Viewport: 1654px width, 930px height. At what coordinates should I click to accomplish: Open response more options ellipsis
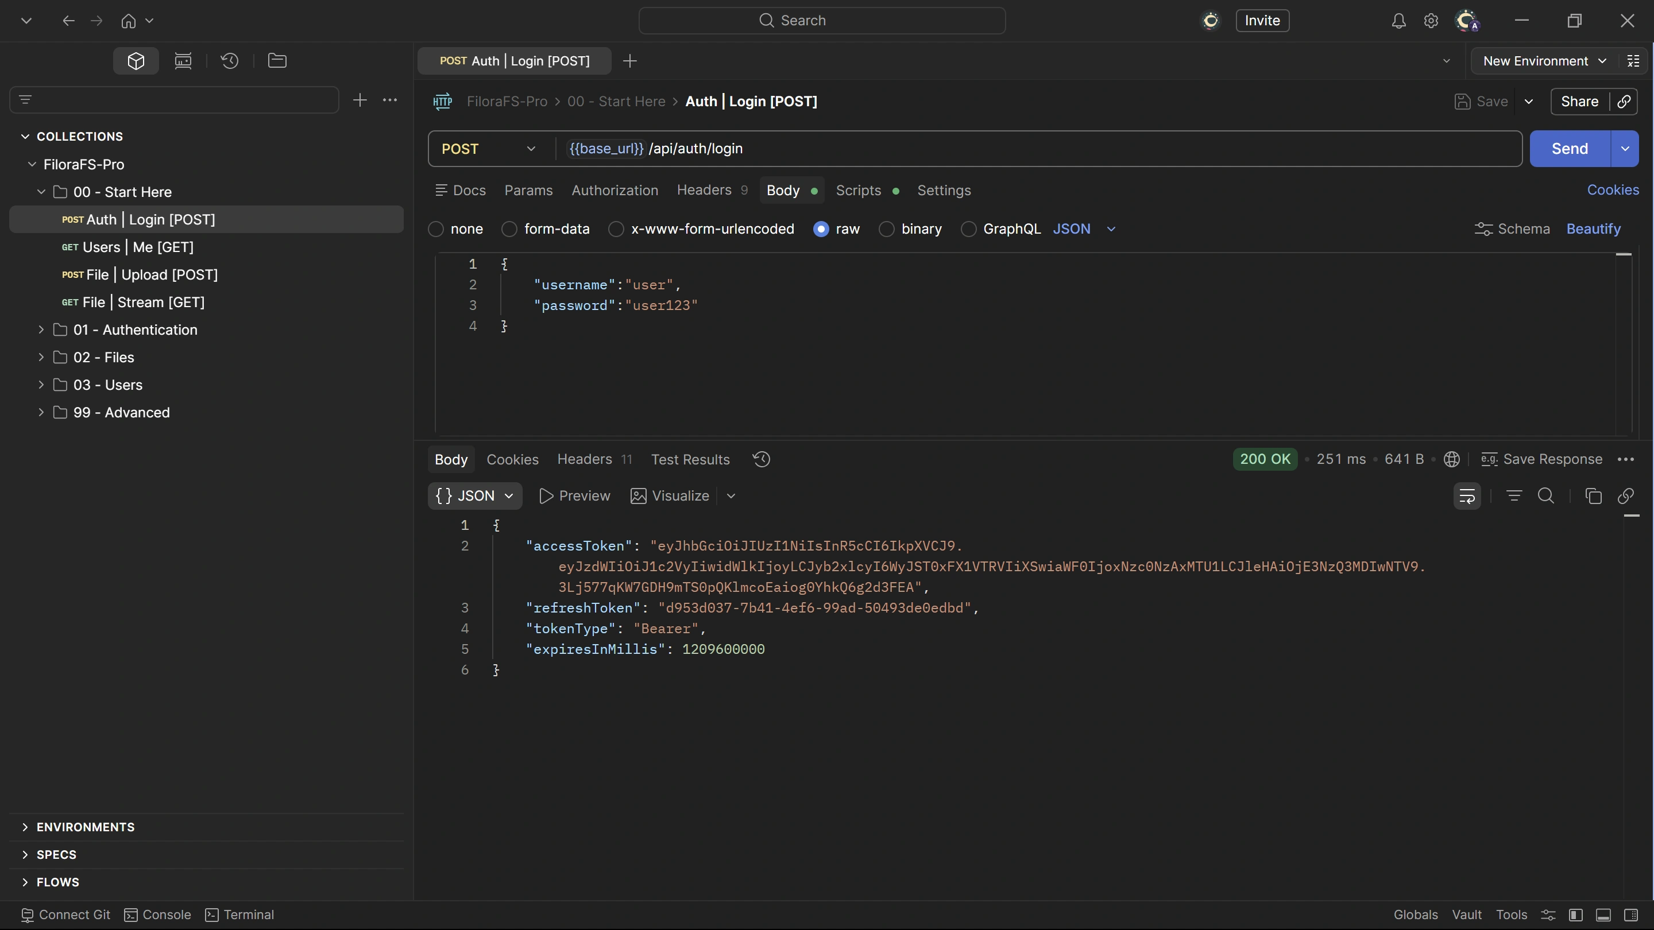tap(1626, 459)
